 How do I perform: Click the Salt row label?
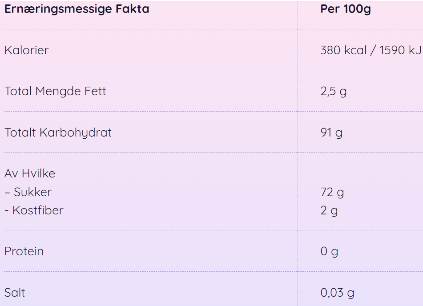click(x=15, y=293)
